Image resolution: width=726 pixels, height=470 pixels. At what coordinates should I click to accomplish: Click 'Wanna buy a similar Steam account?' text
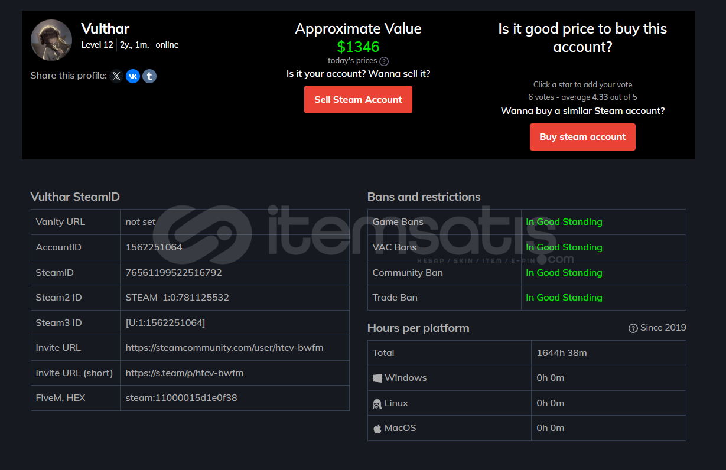point(582,111)
